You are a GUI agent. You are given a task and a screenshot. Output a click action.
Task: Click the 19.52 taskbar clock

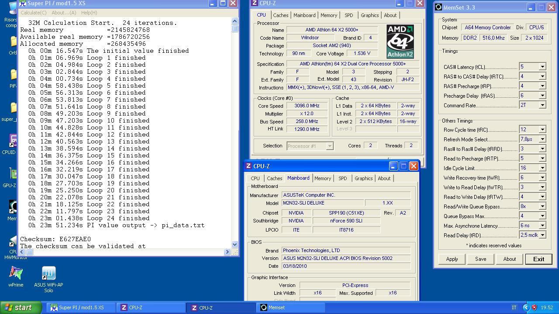pos(547,307)
